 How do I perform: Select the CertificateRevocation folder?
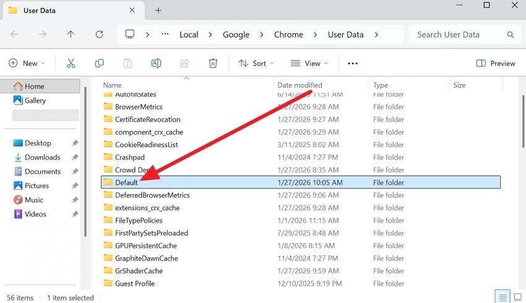point(301,119)
